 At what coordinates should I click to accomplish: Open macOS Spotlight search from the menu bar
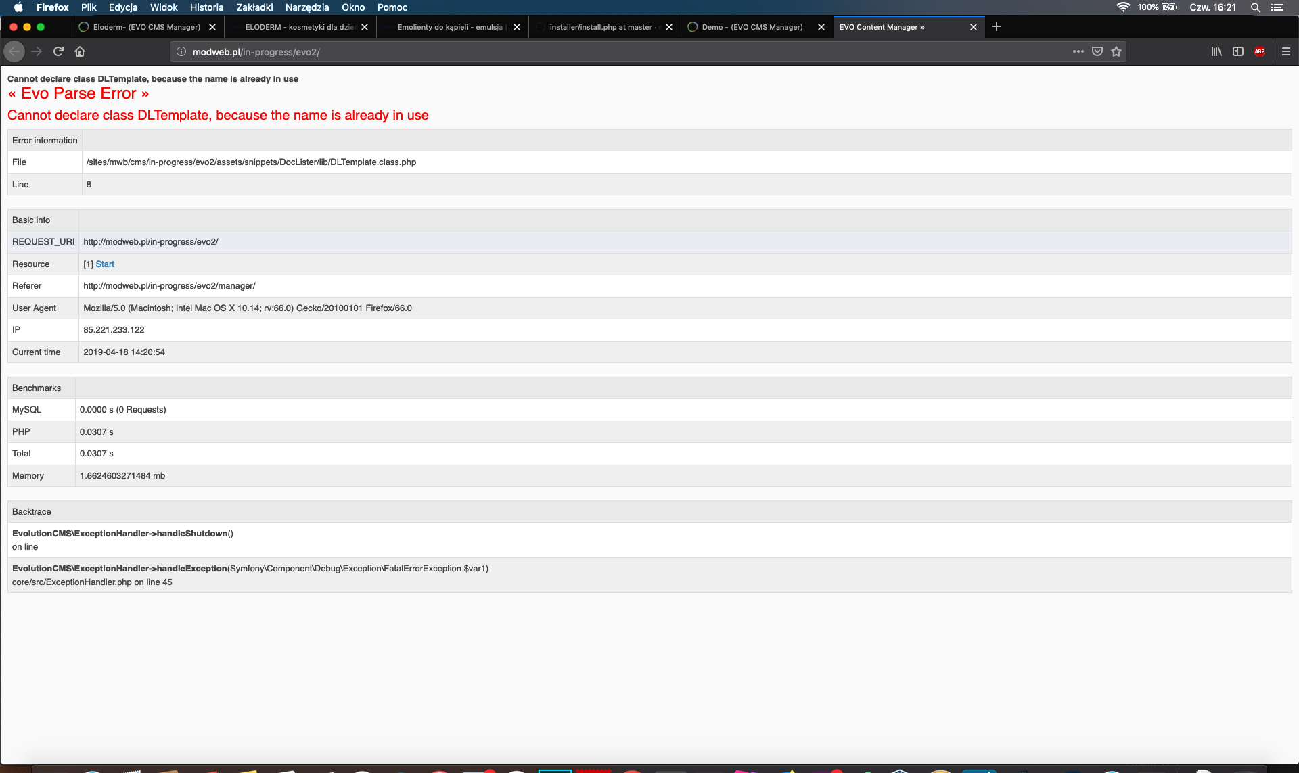pos(1255,7)
